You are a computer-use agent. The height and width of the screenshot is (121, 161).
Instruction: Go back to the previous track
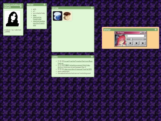[x=130, y=43]
